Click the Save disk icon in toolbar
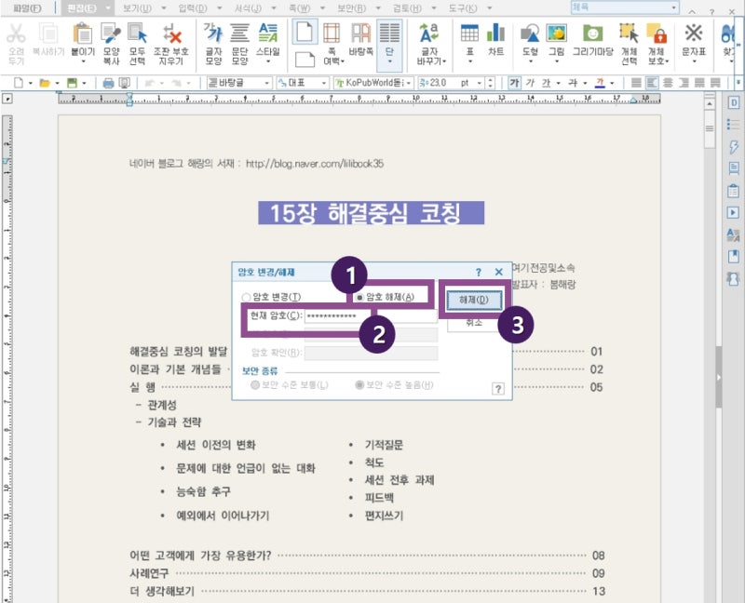The height and width of the screenshot is (603, 745). point(72,83)
